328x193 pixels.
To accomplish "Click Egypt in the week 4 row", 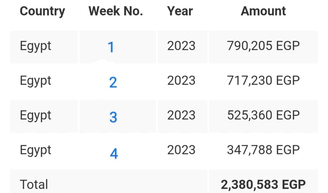I will pyautogui.click(x=36, y=150).
